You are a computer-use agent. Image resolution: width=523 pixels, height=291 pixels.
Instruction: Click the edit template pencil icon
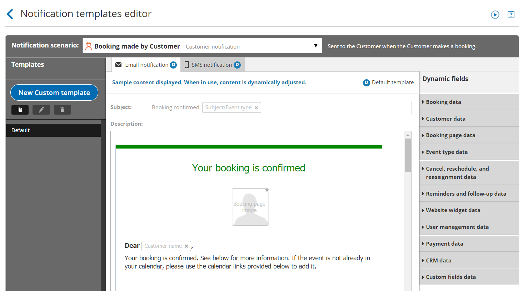[41, 110]
